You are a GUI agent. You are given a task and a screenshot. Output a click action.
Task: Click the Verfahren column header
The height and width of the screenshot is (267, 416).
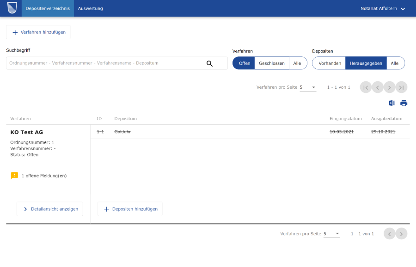(x=20, y=119)
